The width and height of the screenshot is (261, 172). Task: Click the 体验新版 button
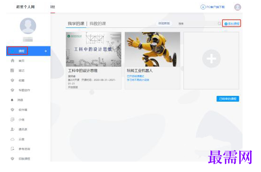pos(164,23)
